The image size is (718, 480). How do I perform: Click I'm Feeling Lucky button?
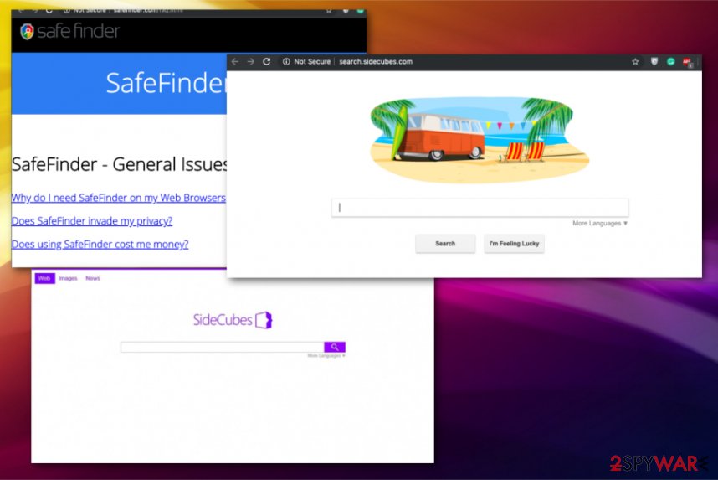point(514,244)
